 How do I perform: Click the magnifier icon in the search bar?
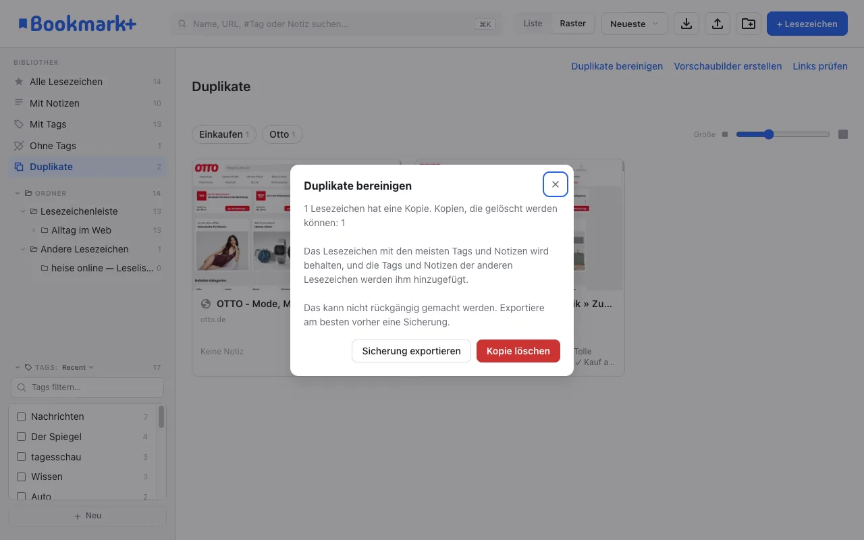[x=182, y=24]
